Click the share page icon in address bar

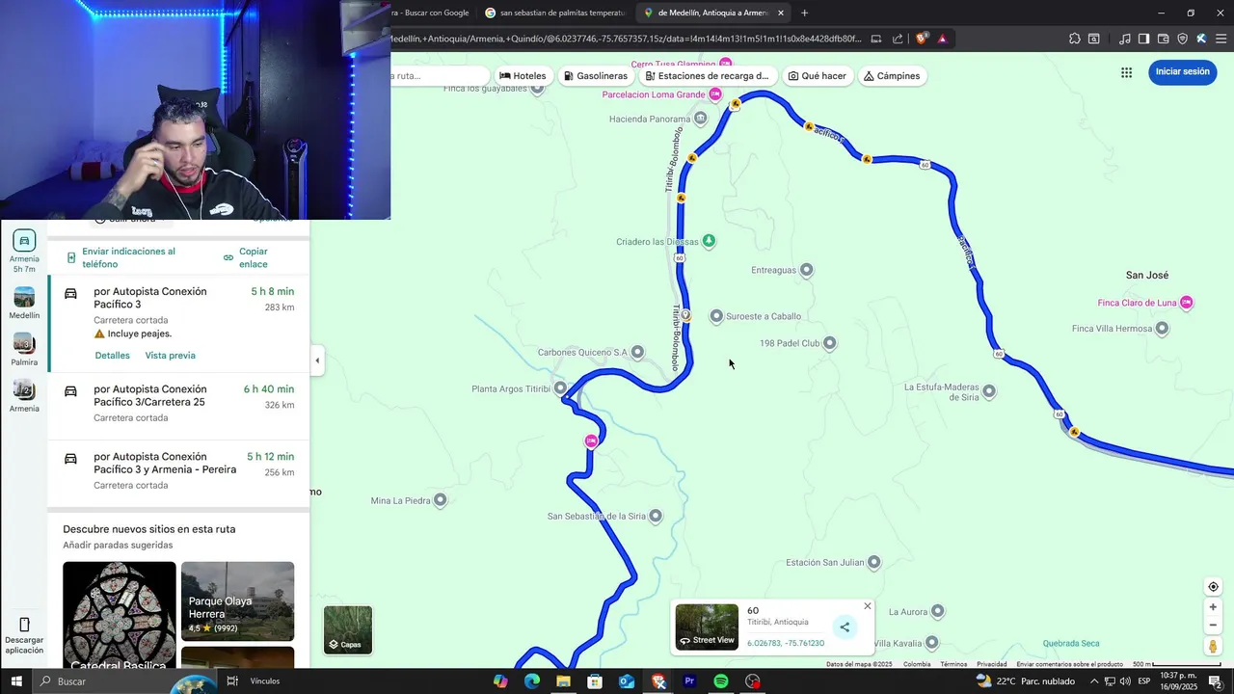tap(898, 39)
